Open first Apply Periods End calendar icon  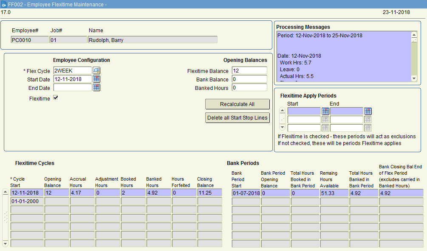pyautogui.click(x=368, y=111)
